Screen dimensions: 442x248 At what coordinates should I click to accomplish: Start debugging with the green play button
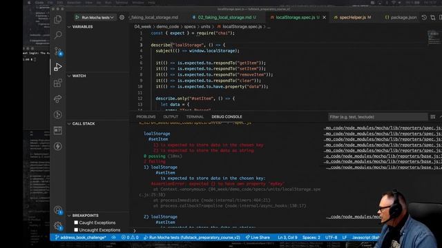click(77, 17)
